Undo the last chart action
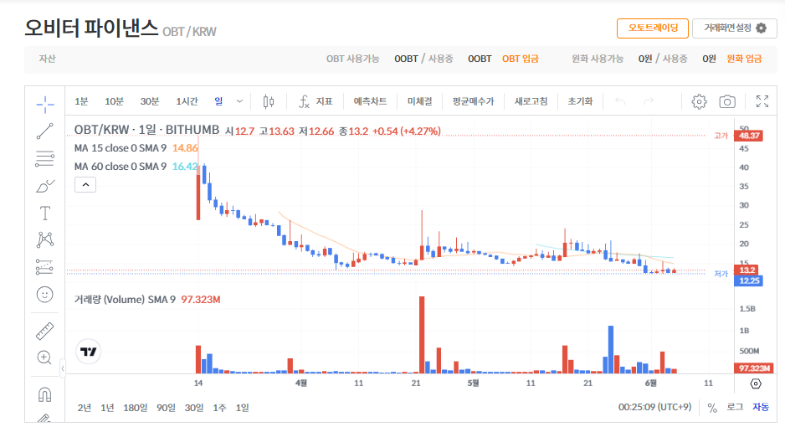785x427 pixels. click(620, 101)
